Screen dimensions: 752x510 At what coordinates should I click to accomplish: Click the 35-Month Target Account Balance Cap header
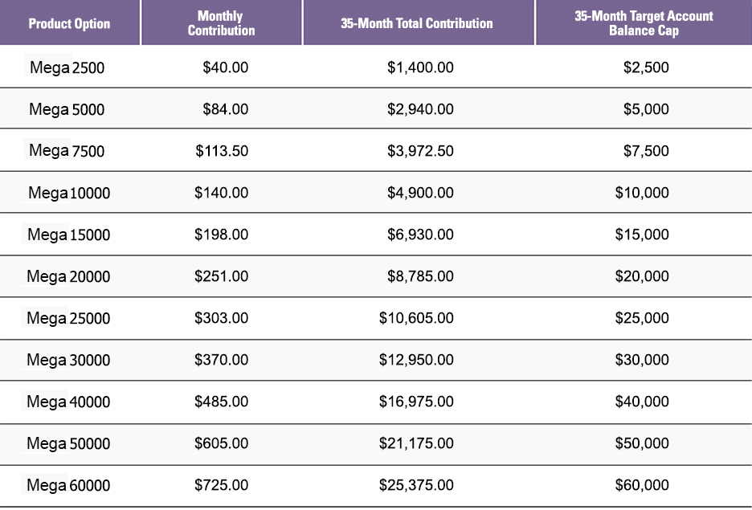[x=644, y=23]
